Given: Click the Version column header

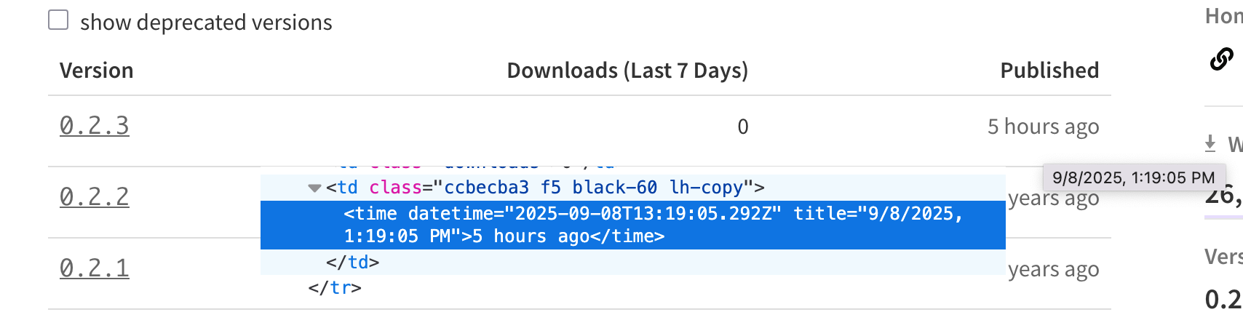Looking at the screenshot, I should coord(97,71).
